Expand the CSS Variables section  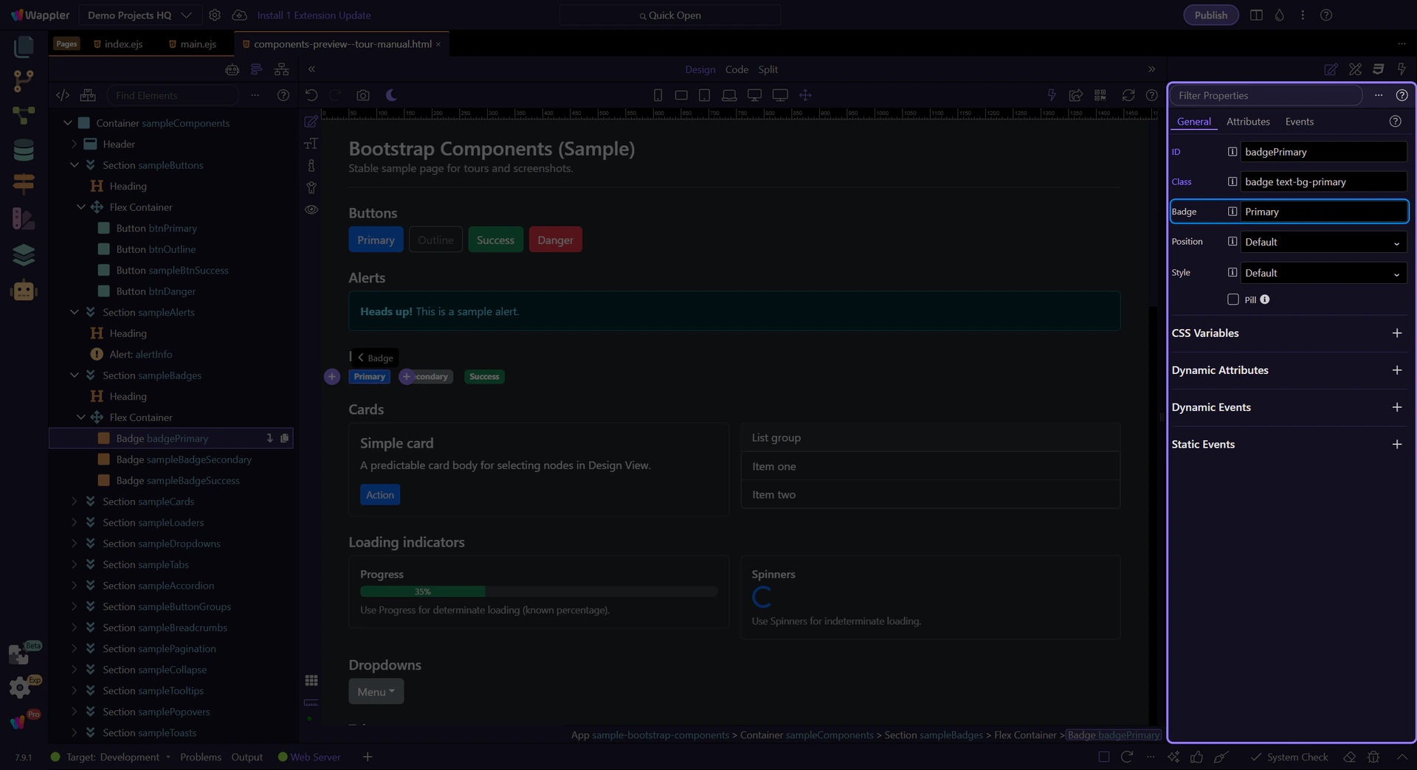click(1397, 333)
